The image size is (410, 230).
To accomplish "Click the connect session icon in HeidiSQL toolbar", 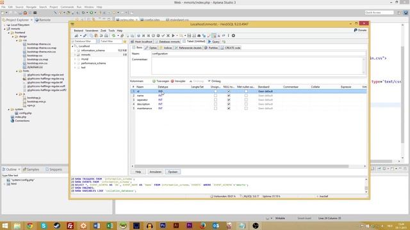I will coord(76,36).
